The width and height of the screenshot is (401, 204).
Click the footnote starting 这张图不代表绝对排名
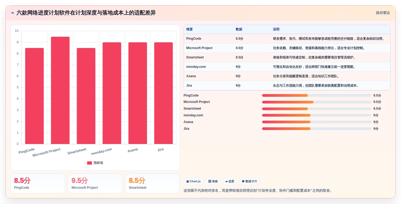pos(258,191)
